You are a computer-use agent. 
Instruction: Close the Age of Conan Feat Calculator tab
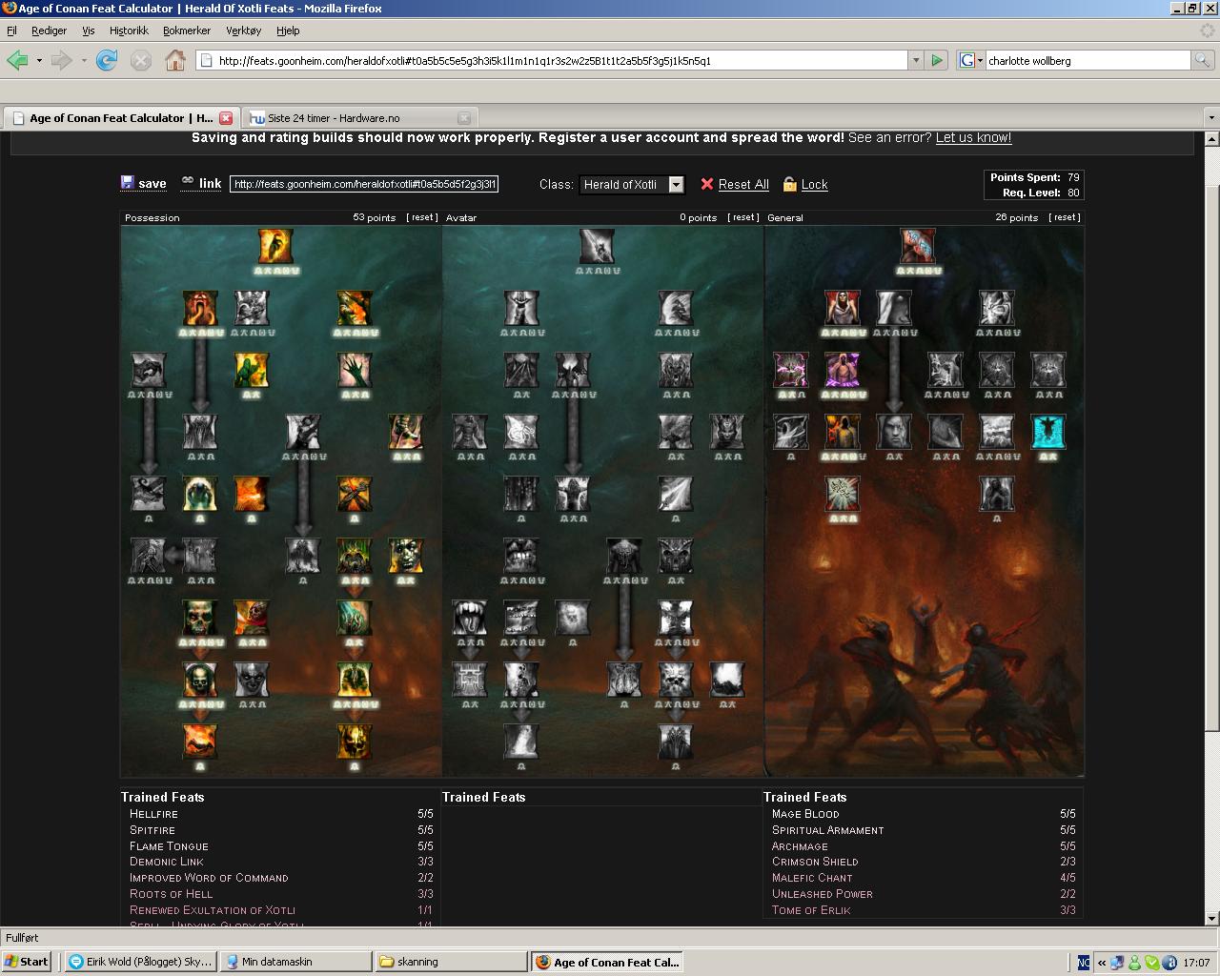(226, 118)
